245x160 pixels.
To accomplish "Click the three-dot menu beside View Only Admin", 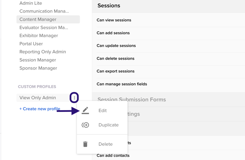I will (74, 98).
